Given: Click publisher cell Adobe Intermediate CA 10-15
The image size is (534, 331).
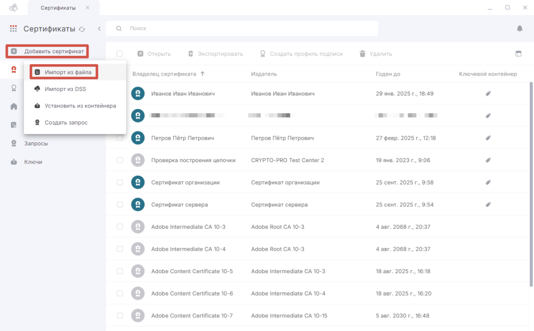Looking at the screenshot, I should click(x=289, y=315).
